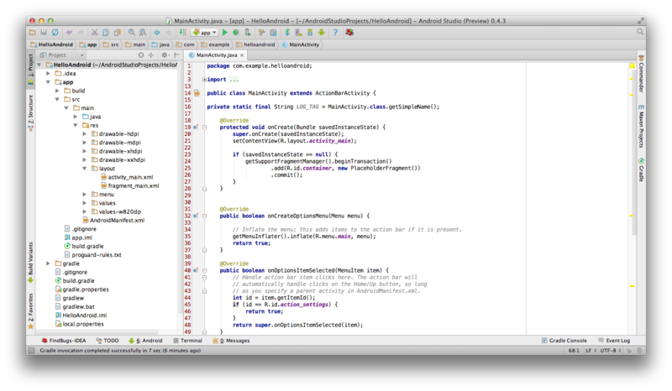Click the blue Help question mark
The image size is (672, 391).
point(335,32)
